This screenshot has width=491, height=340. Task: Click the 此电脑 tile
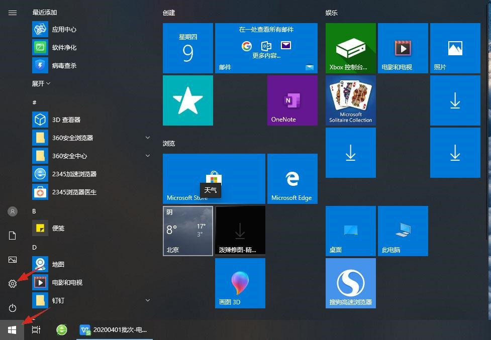click(403, 231)
